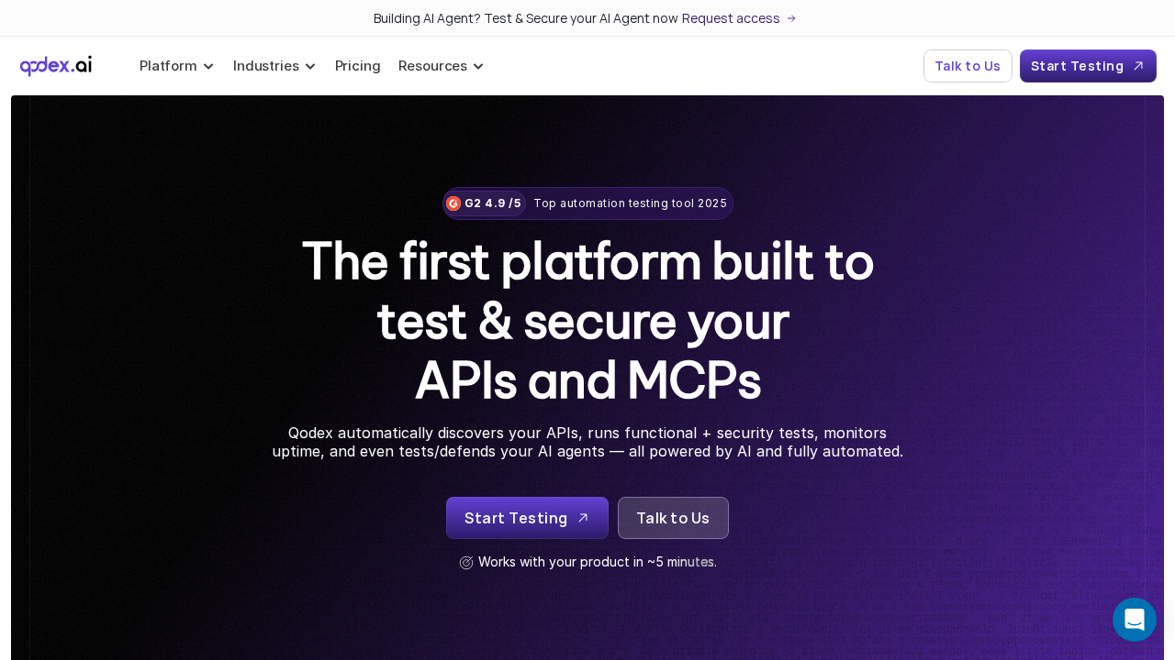Image resolution: width=1175 pixels, height=660 pixels.
Task: Click the arrow icon in header Start Testing
Action: point(1138,66)
